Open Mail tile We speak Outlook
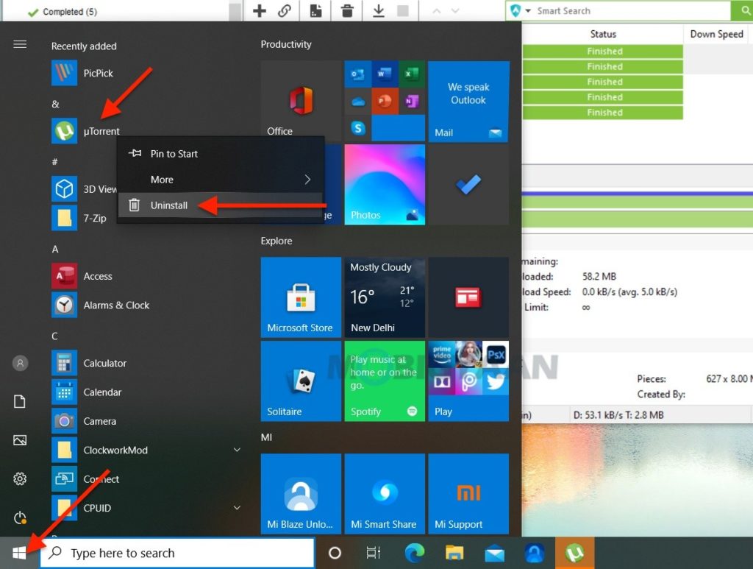The image size is (753, 569). click(x=468, y=101)
